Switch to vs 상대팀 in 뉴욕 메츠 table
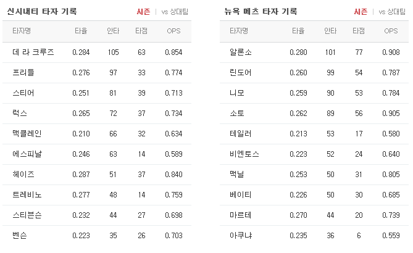 (392, 12)
